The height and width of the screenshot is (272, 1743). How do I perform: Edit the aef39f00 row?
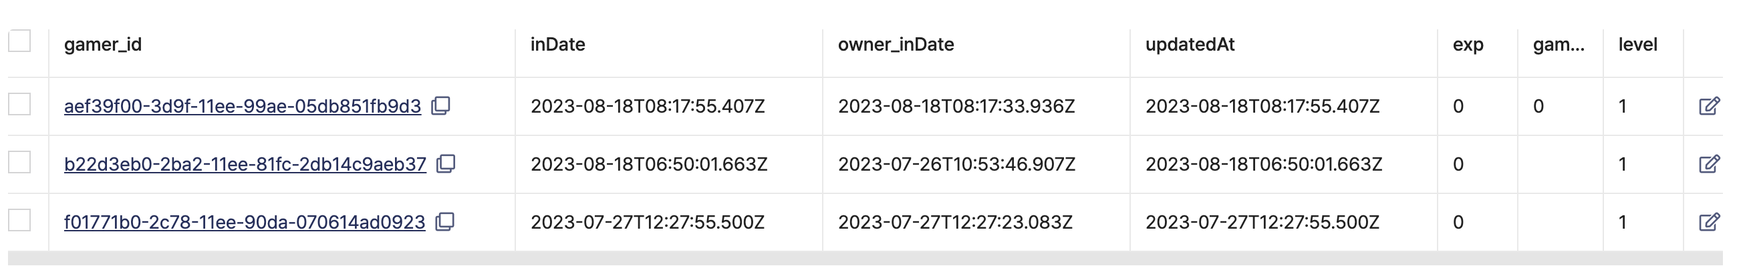click(1709, 106)
